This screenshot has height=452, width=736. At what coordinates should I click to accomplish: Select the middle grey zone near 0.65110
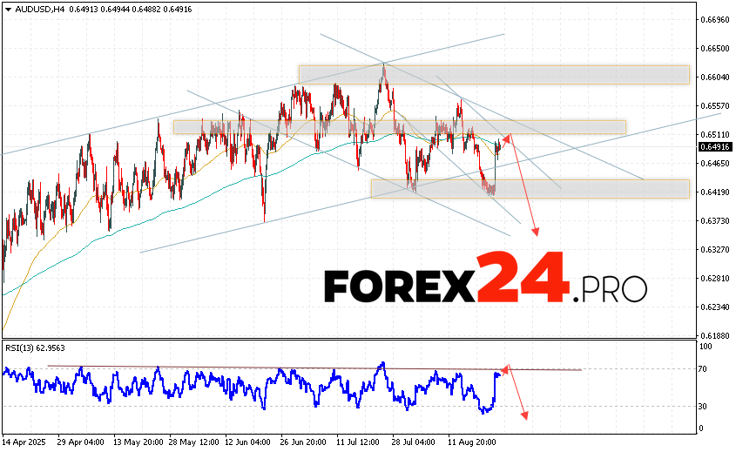click(399, 127)
